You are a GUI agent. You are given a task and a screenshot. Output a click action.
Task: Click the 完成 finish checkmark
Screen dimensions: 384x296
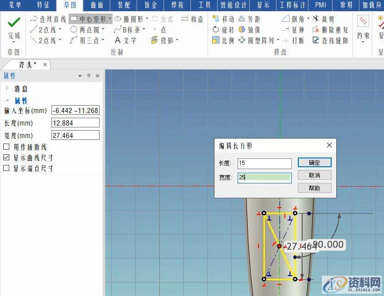tap(13, 23)
